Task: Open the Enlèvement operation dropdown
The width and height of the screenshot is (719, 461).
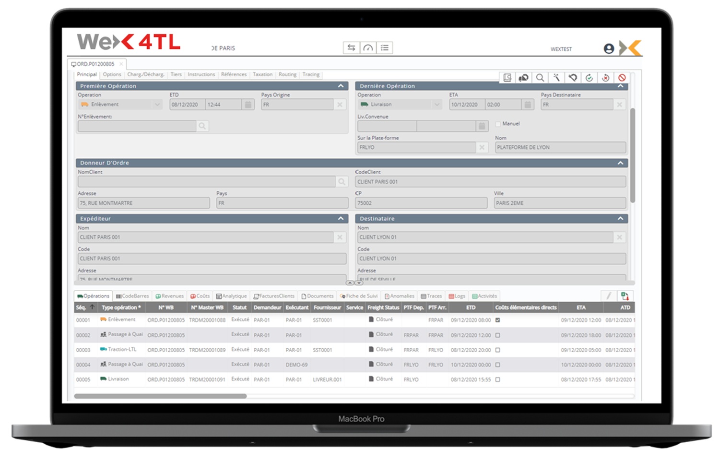Action: pyautogui.click(x=157, y=105)
